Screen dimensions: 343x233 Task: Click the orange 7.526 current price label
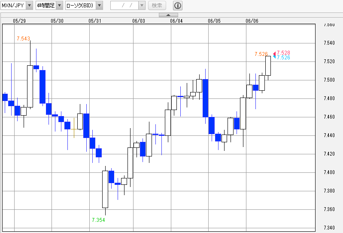(x=261, y=54)
